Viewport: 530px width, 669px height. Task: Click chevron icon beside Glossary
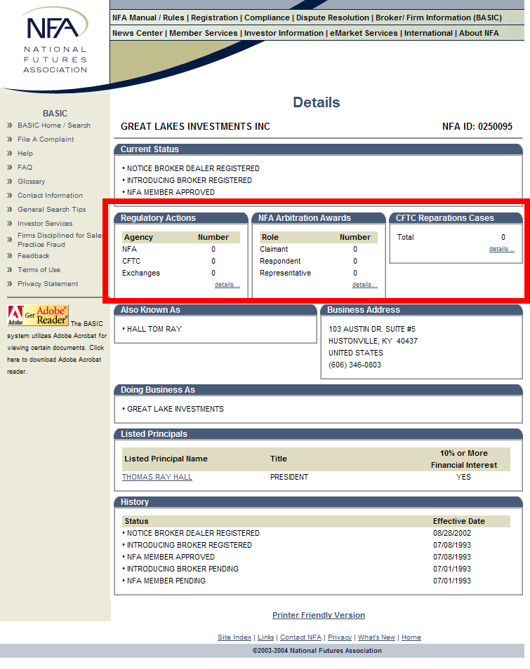(x=9, y=182)
